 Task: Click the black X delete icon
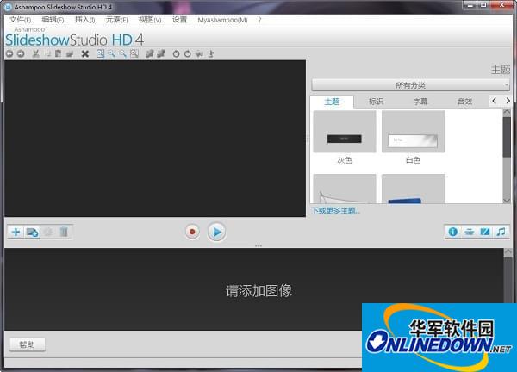point(85,53)
